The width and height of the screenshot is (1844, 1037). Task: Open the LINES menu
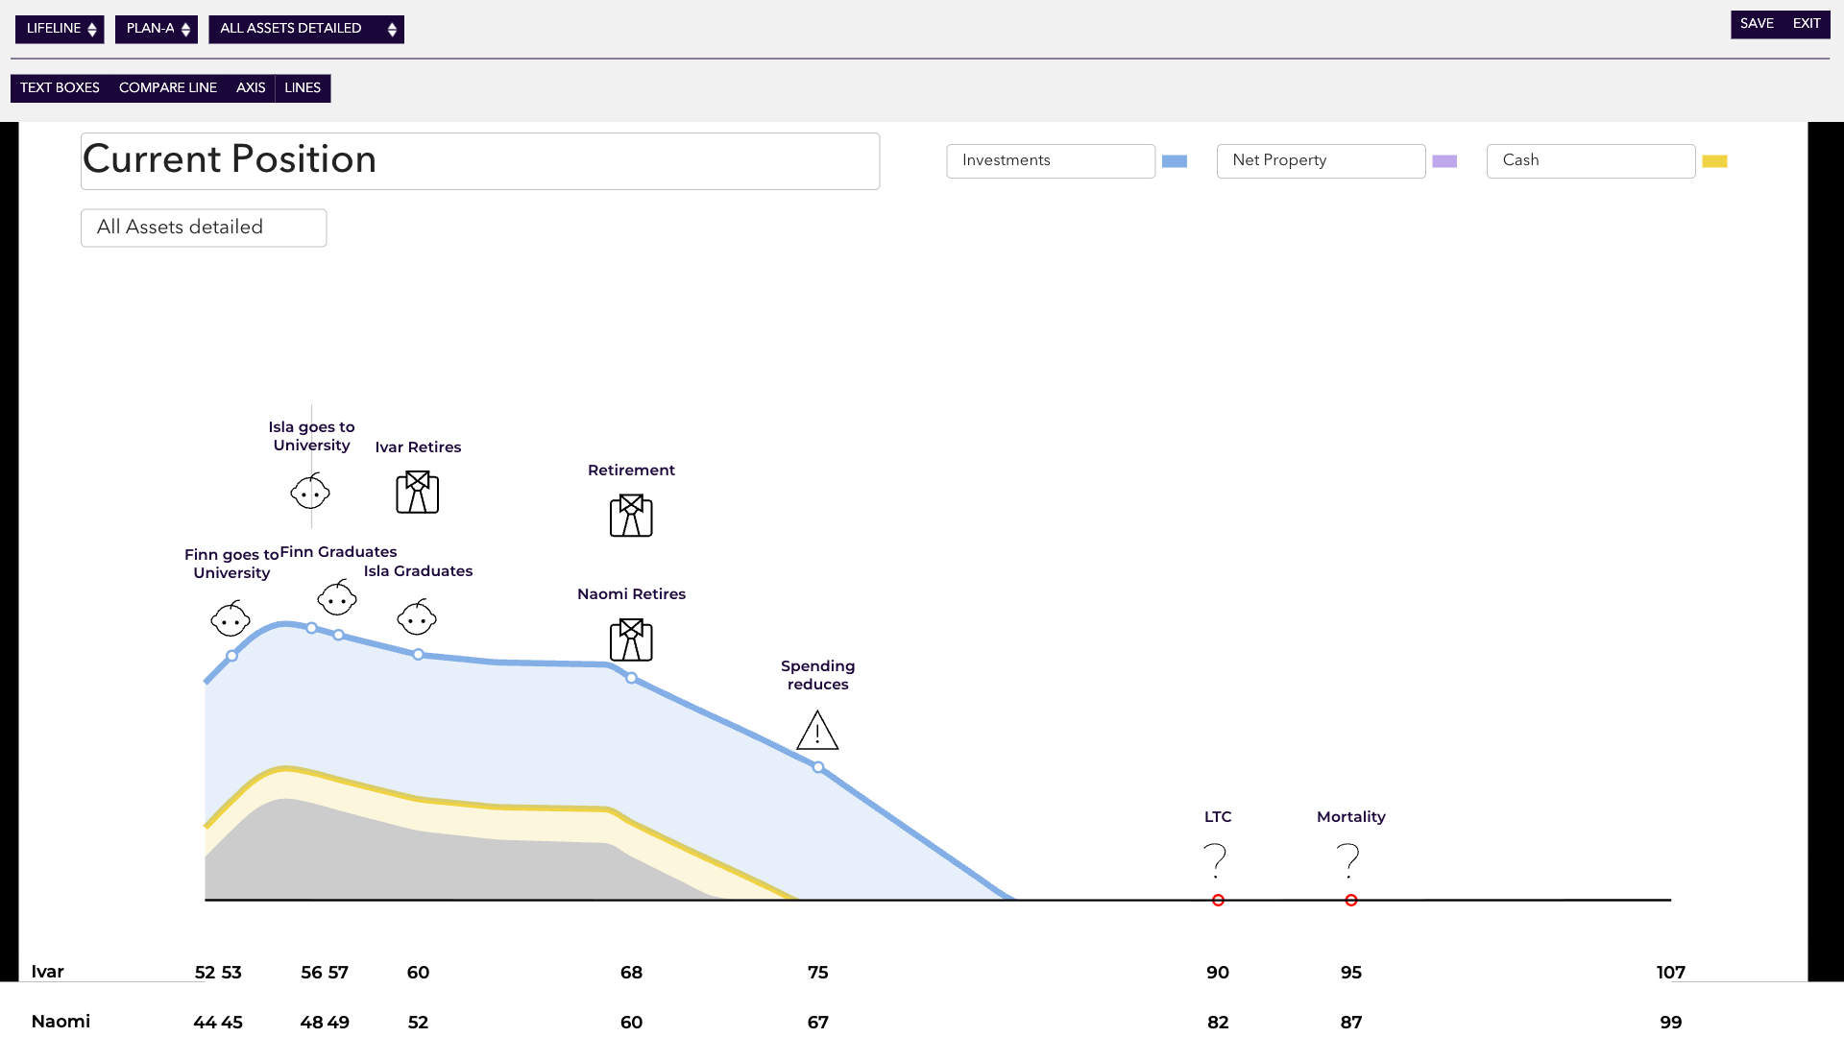[x=303, y=87]
